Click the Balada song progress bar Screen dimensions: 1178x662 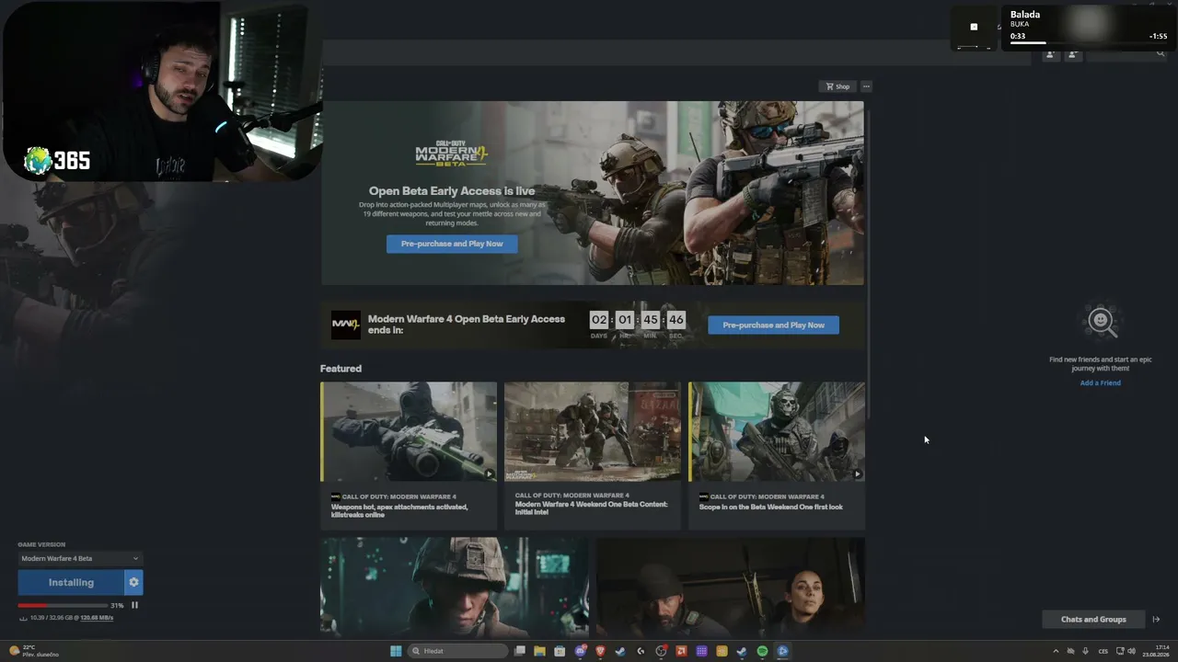tap(1088, 42)
